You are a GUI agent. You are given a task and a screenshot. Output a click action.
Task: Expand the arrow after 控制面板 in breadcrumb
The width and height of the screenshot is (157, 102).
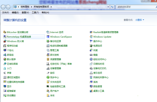click(x=32, y=7)
